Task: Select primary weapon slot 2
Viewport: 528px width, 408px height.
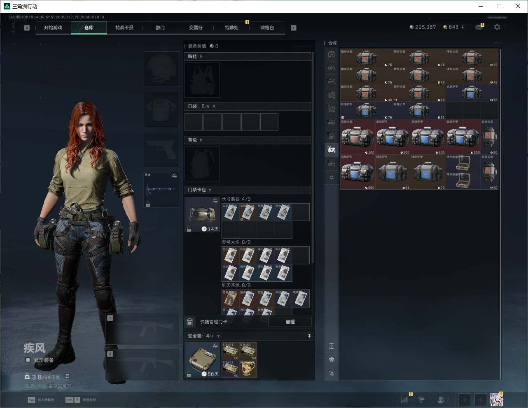Action: click(142, 365)
